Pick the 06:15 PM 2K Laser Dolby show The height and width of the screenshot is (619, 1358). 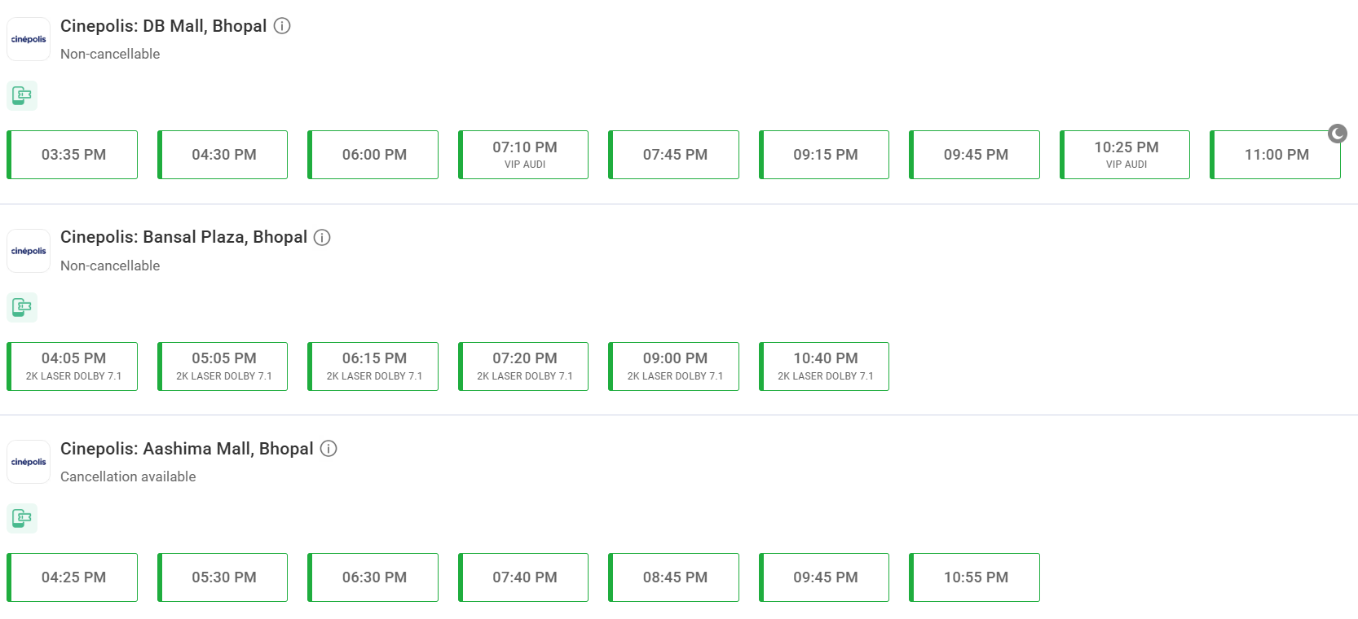pos(373,367)
